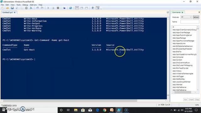Open Microsoft Store from taskbar

pos(83,110)
